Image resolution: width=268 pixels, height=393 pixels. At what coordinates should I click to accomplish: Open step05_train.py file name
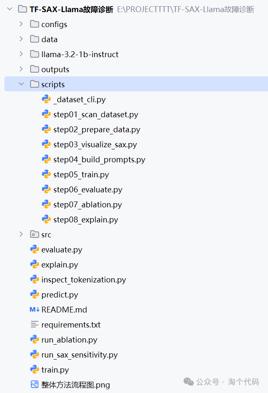click(81, 175)
